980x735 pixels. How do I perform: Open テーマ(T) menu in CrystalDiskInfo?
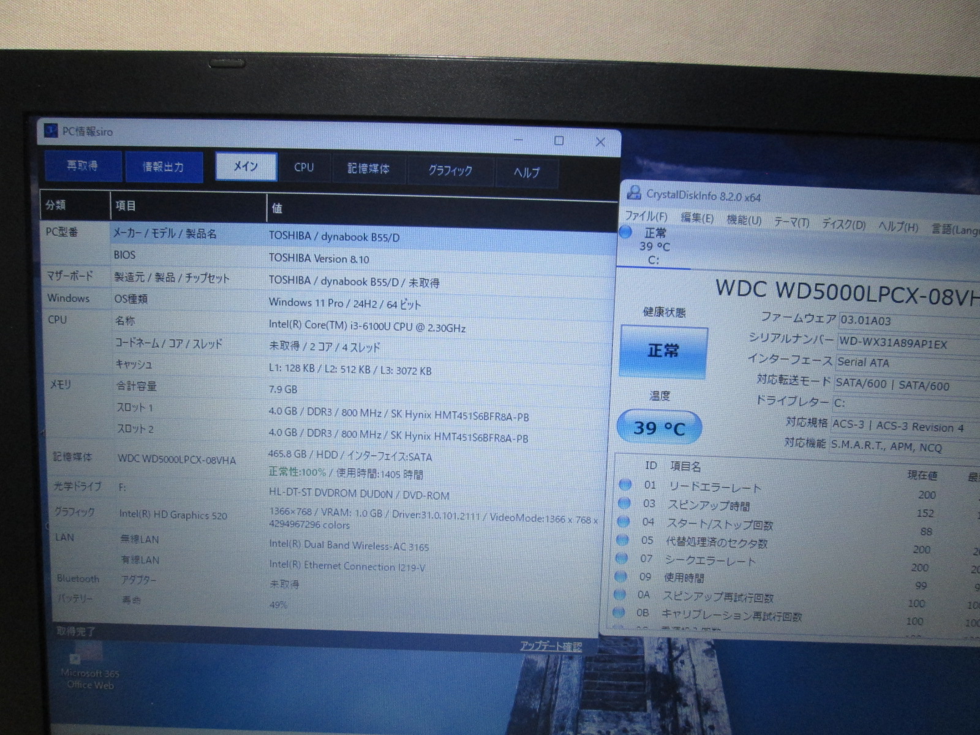[x=791, y=222]
